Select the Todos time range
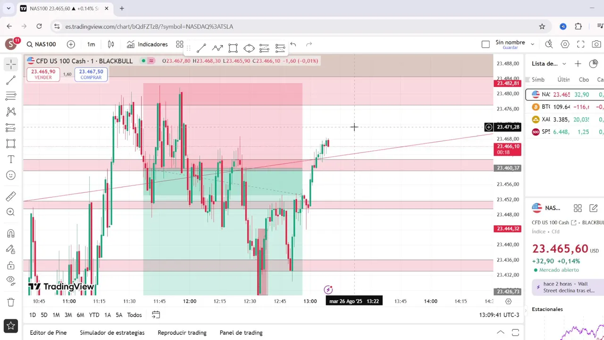 [x=134, y=315]
